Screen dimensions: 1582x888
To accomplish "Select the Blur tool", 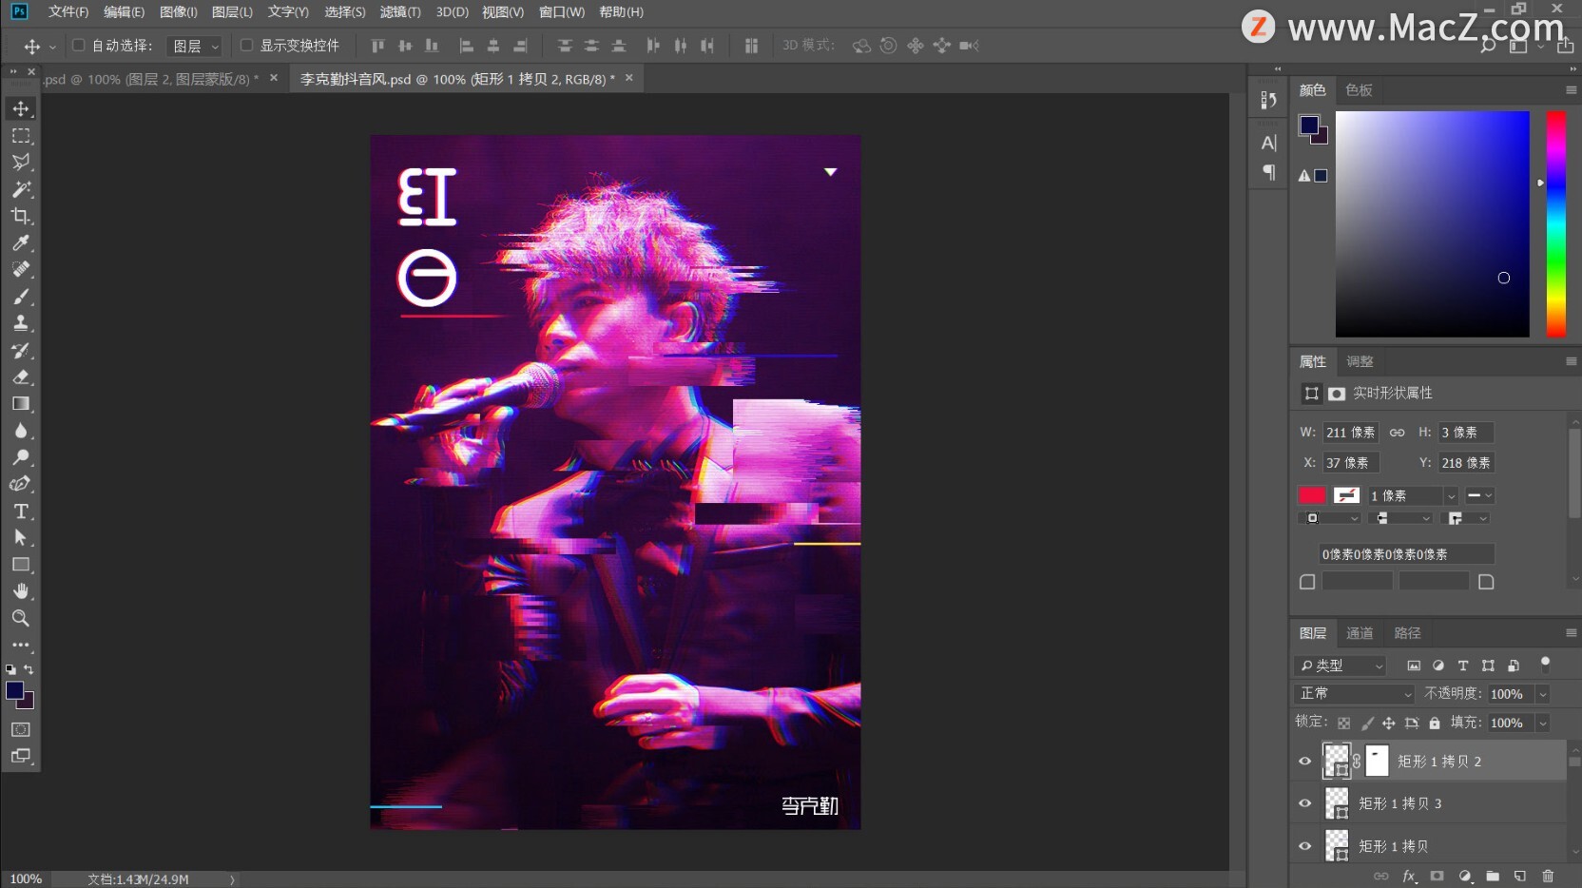I will [21, 431].
